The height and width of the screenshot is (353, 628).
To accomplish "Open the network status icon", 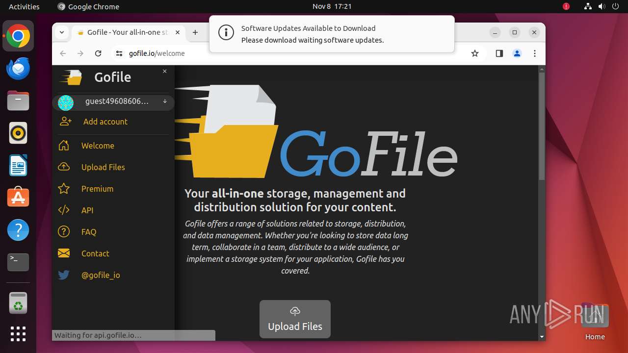I will pyautogui.click(x=588, y=6).
